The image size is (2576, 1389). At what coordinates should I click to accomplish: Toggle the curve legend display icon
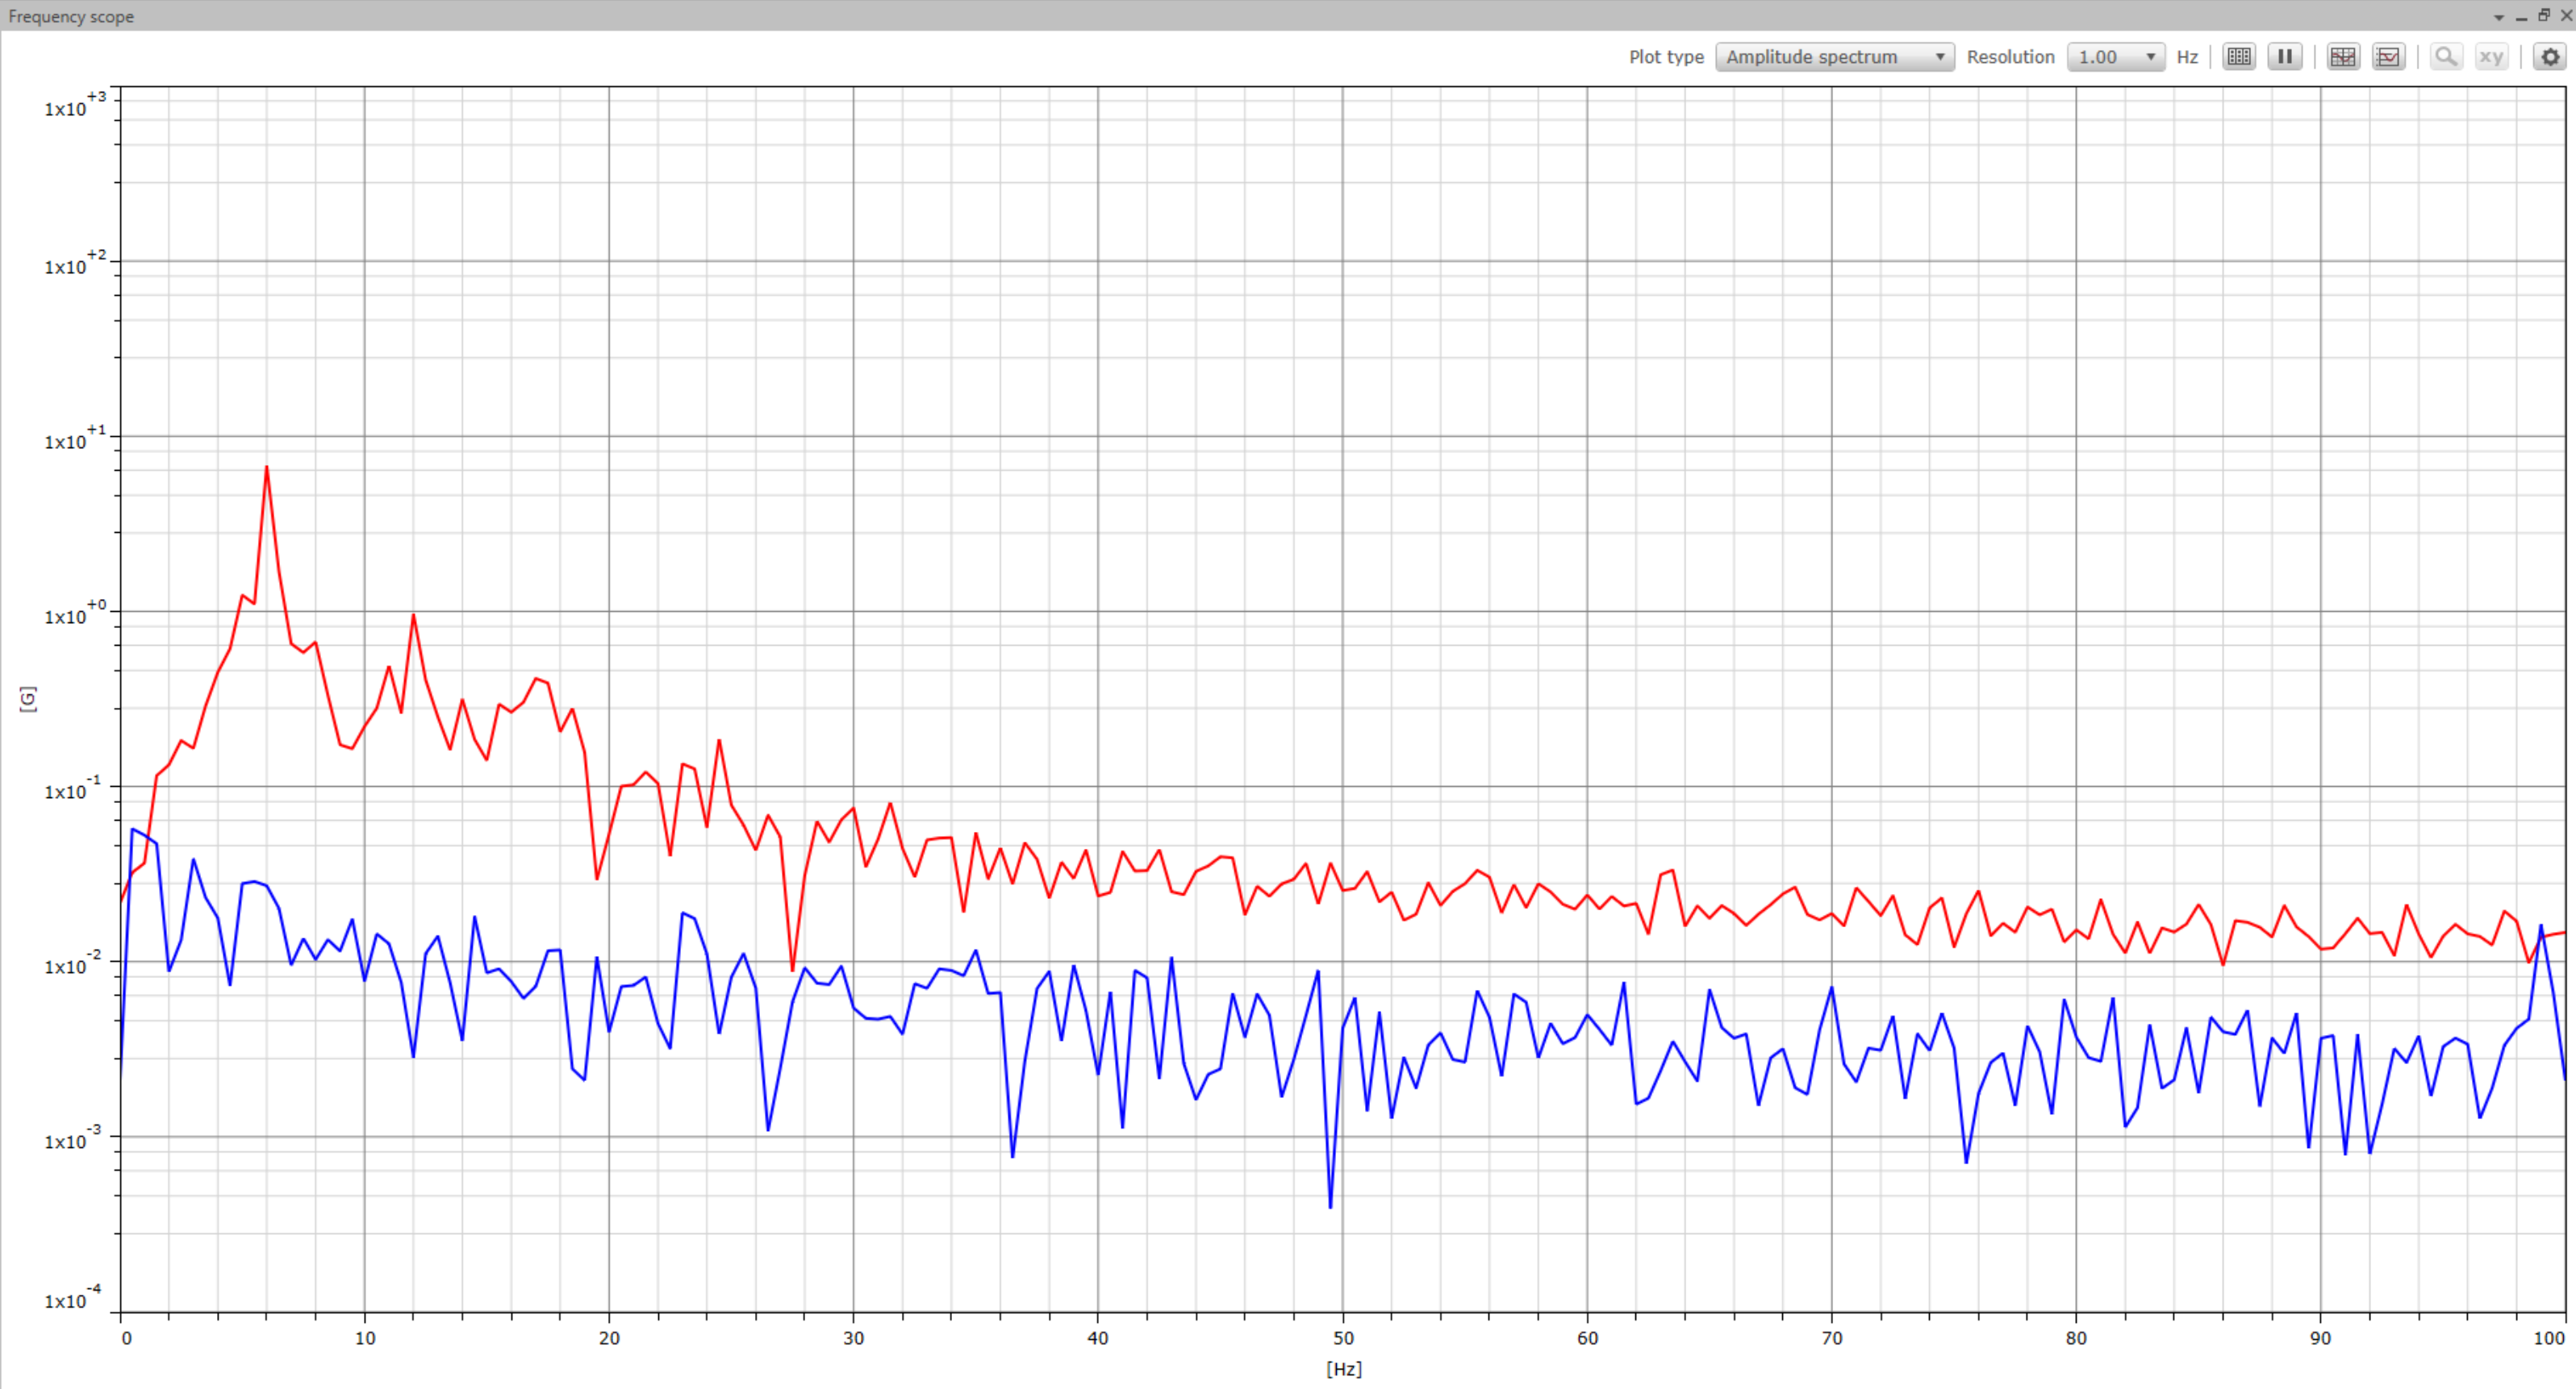pos(2388,57)
